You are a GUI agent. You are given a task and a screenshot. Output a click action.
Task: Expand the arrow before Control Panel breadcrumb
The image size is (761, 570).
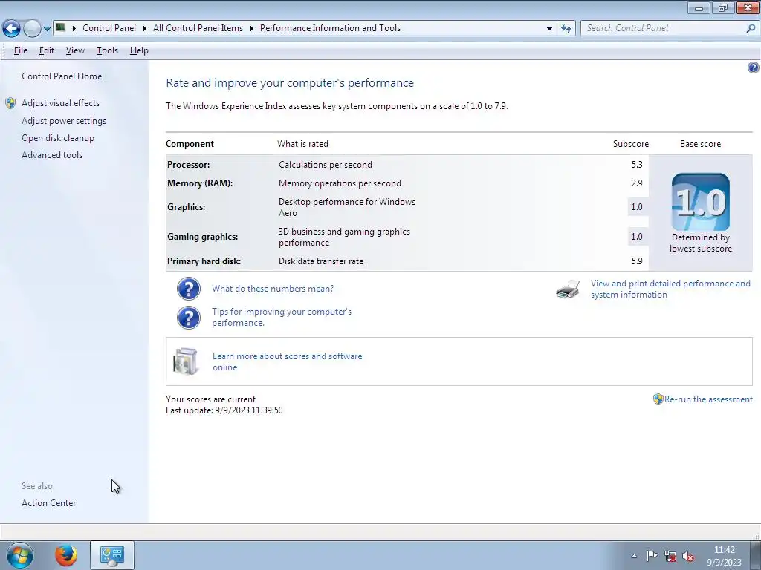pos(74,29)
